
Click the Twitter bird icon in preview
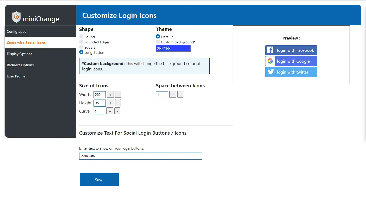(271, 72)
